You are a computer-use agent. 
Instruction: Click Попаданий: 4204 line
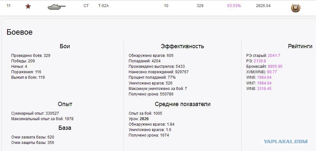[144, 61]
